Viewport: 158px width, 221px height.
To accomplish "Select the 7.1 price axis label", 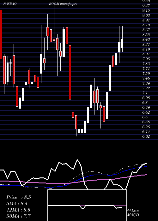I will (x=145, y=93).
